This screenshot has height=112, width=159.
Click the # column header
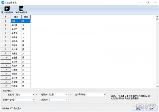[x=6, y=17]
